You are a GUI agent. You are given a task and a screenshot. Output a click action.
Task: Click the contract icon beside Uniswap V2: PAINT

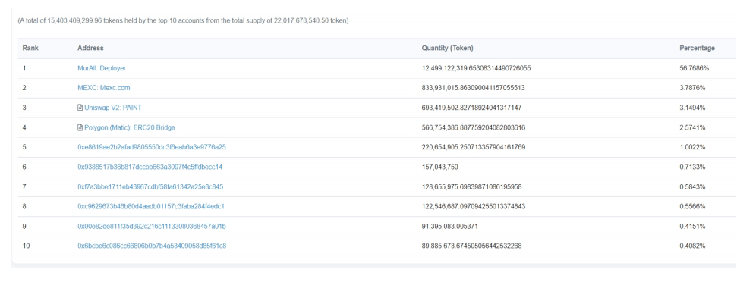pos(80,108)
